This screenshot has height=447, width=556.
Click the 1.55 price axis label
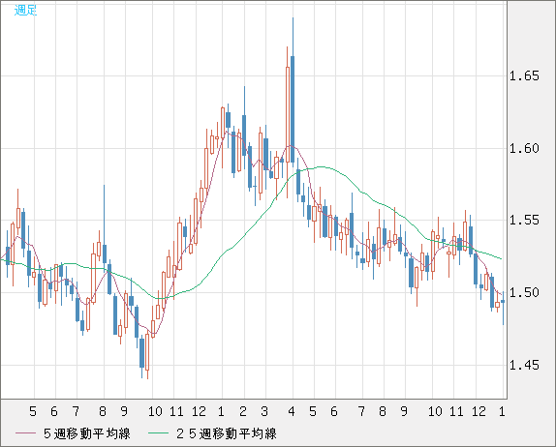pyautogui.click(x=524, y=221)
